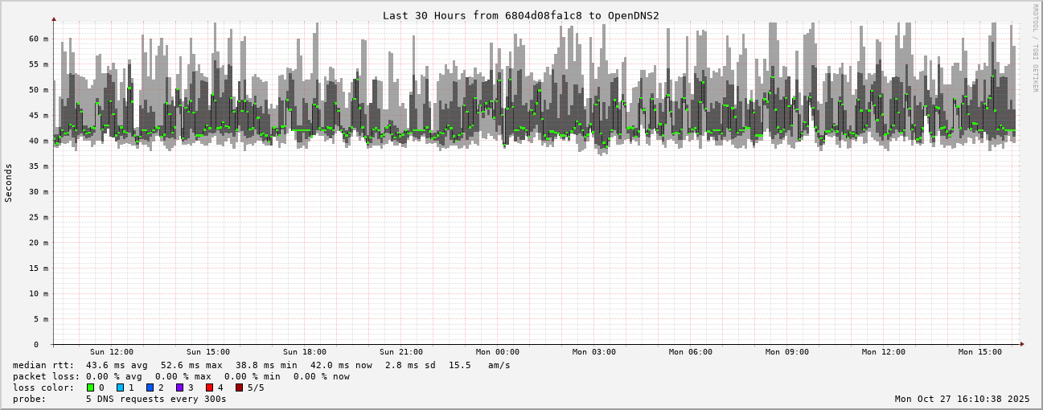Click the 'median rtt:' statistics label
The image size is (1043, 410).
pos(43,365)
